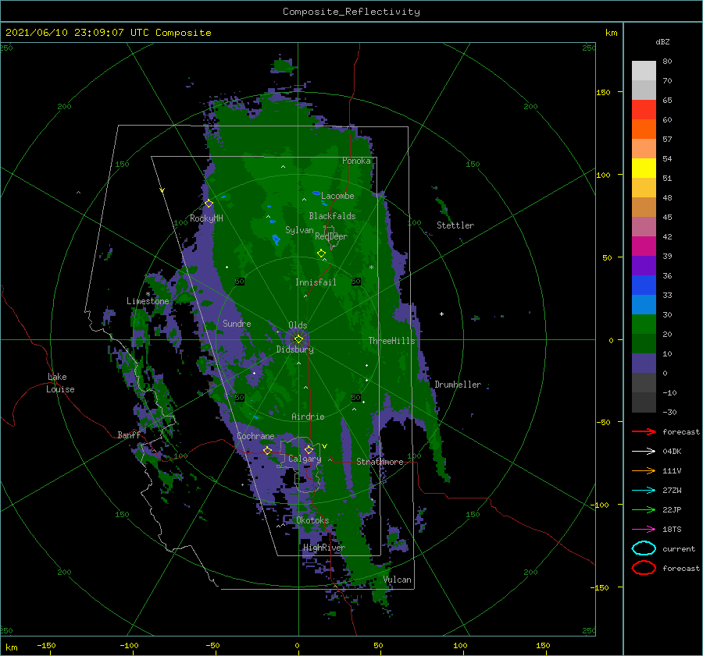Click the Strathmore label
Image resolution: width=703 pixels, height=656 pixels.
click(380, 462)
